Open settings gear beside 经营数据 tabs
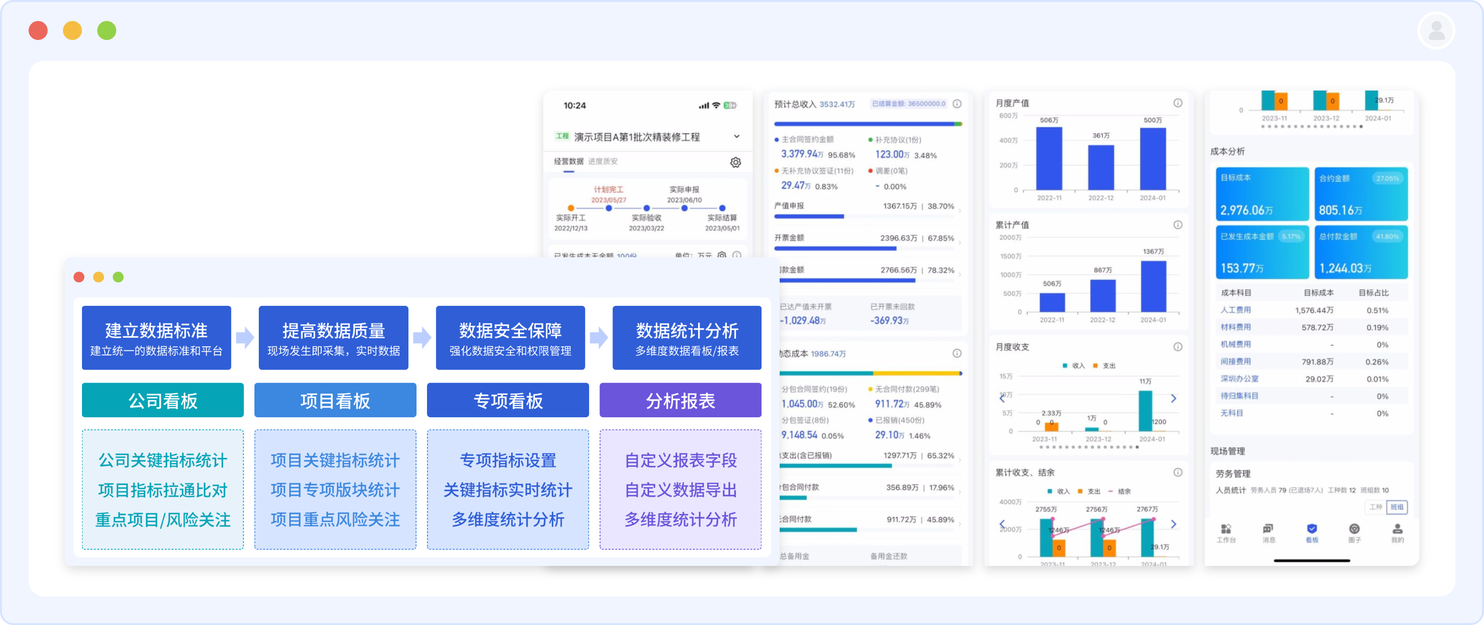The width and height of the screenshot is (1484, 625). click(x=736, y=162)
